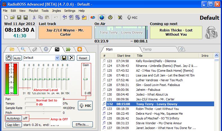Viewport: 222px width, 131px height.
Task: Open the file browser folder tab
Action: [x=12, y=49]
